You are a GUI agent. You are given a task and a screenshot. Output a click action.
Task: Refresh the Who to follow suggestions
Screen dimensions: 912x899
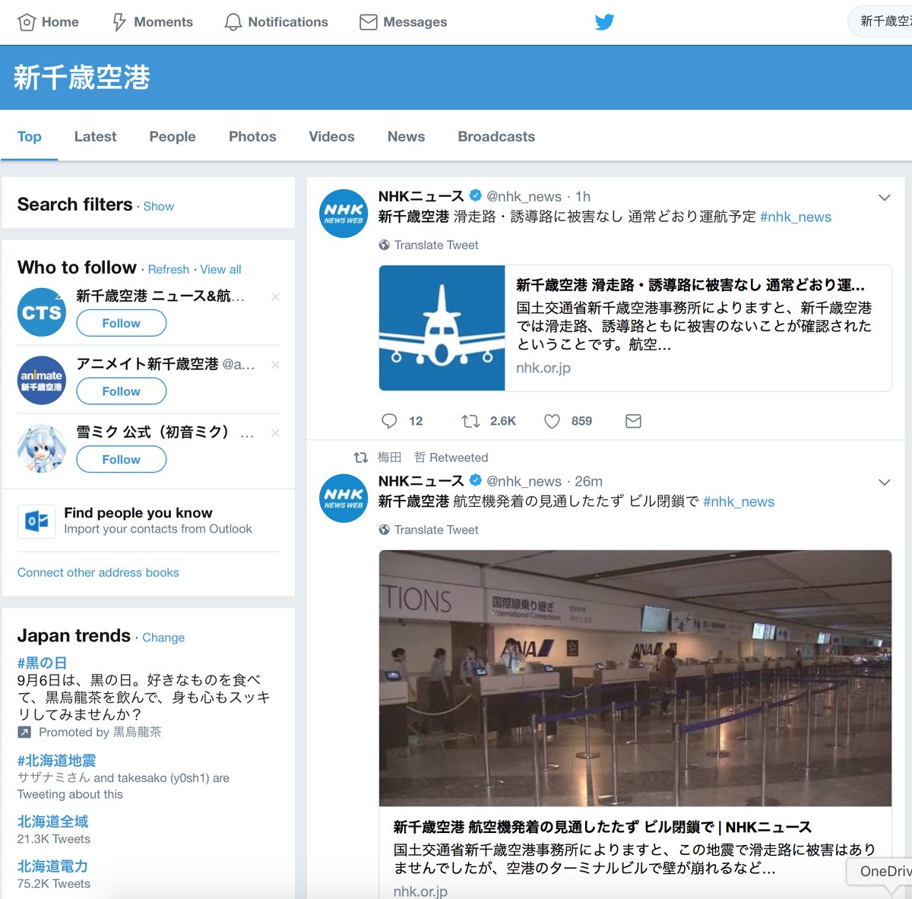[169, 270]
